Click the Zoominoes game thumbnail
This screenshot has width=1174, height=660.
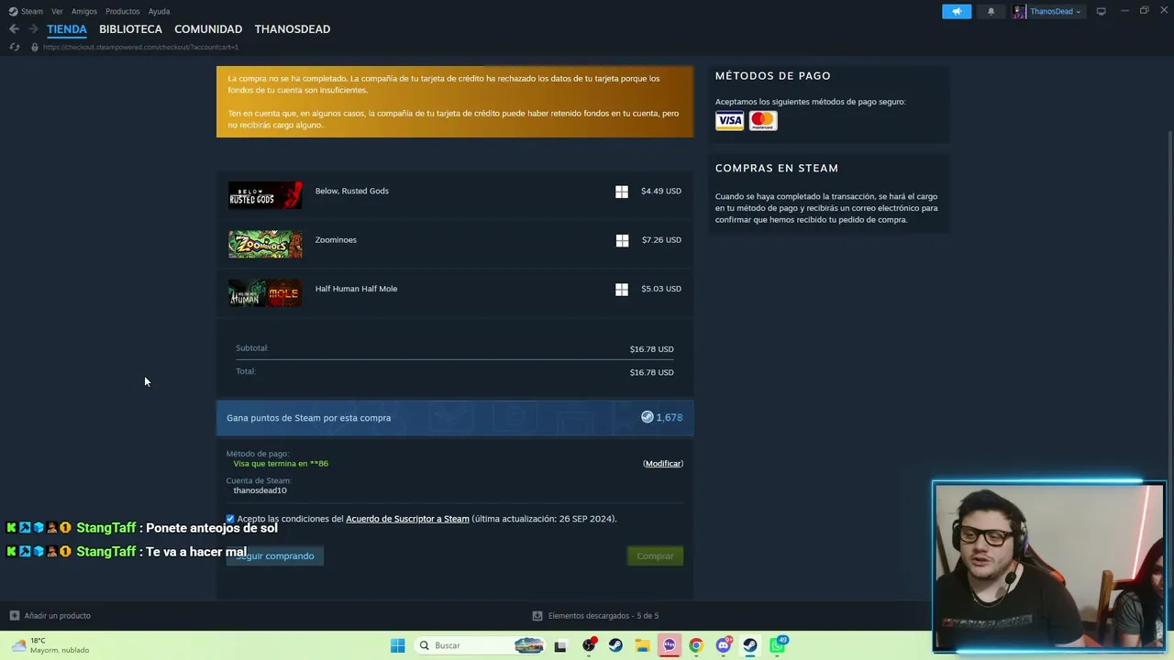pyautogui.click(x=265, y=244)
